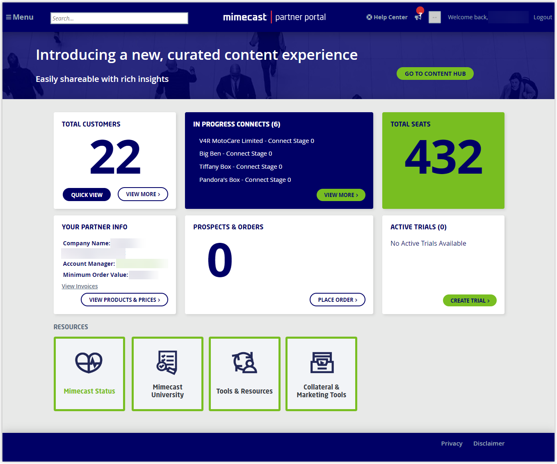Open View Products & Prices
This screenshot has height=464, width=557.
click(124, 300)
